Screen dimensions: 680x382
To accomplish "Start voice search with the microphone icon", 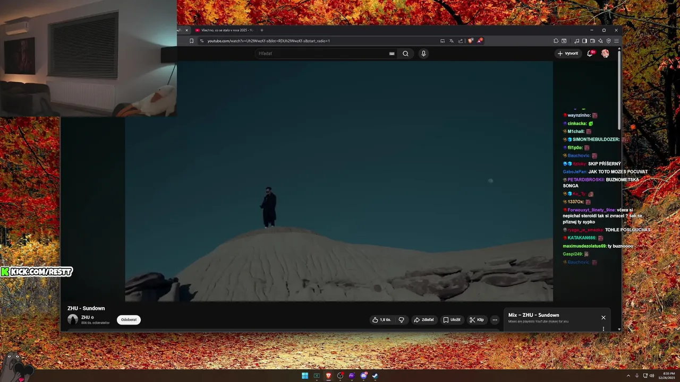I will point(423,54).
